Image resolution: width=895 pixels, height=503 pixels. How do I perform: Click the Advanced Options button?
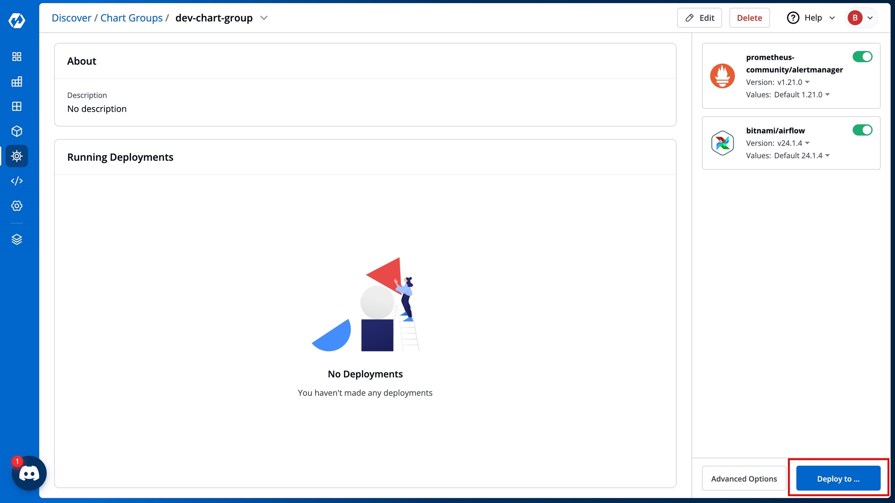[x=744, y=479]
